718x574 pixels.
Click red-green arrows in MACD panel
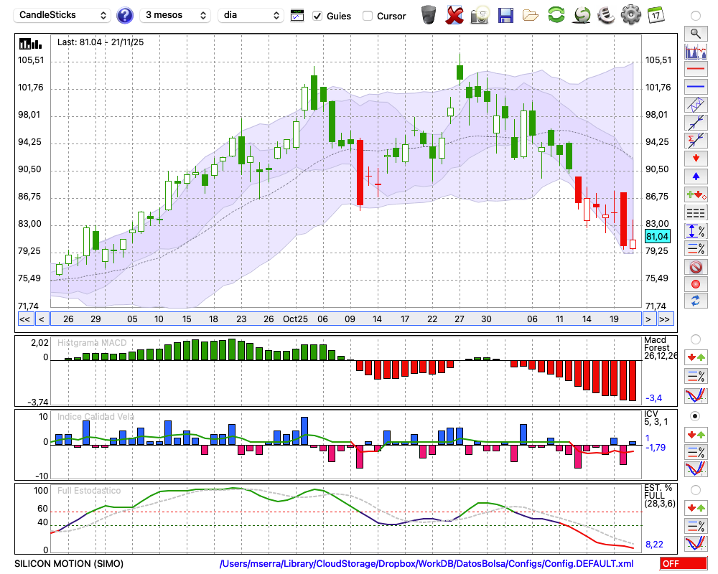[696, 357]
